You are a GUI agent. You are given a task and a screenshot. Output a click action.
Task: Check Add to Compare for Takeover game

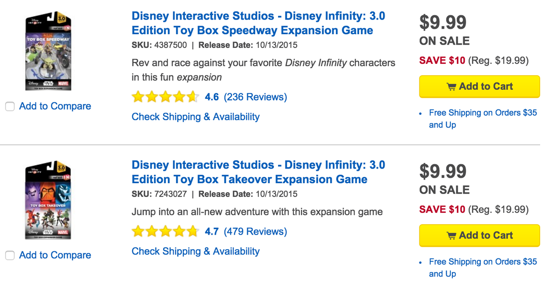point(10,256)
